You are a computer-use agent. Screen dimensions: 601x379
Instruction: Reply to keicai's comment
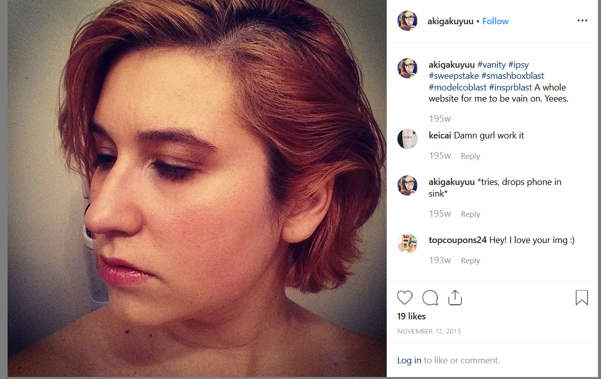pyautogui.click(x=470, y=156)
